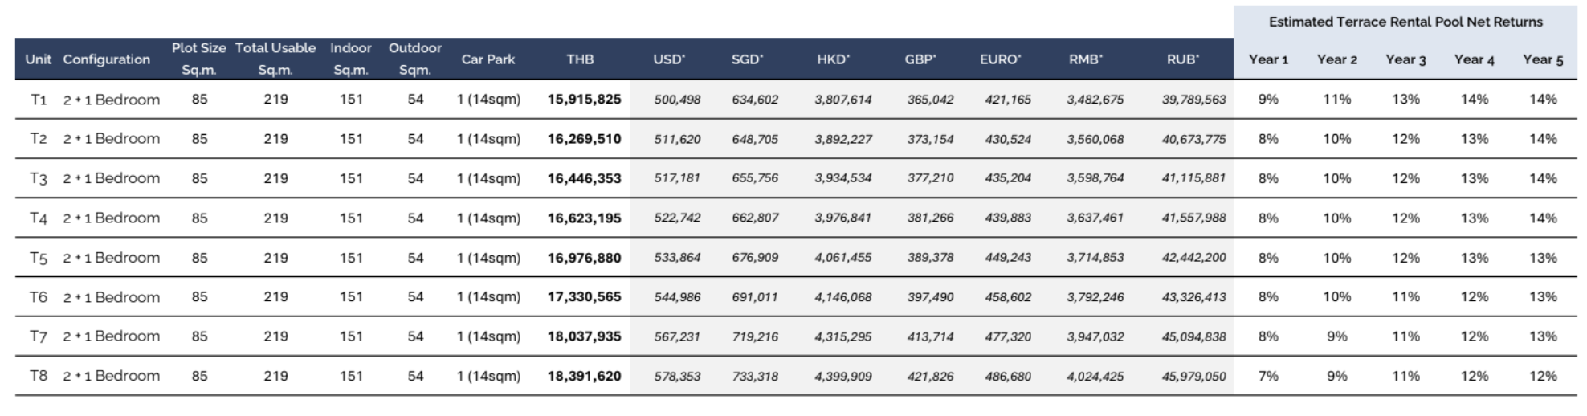Click Estimated Terrace Rental Pool Net Returns heading
Viewport: 1587px width, 416px height.
pyautogui.click(x=1405, y=22)
